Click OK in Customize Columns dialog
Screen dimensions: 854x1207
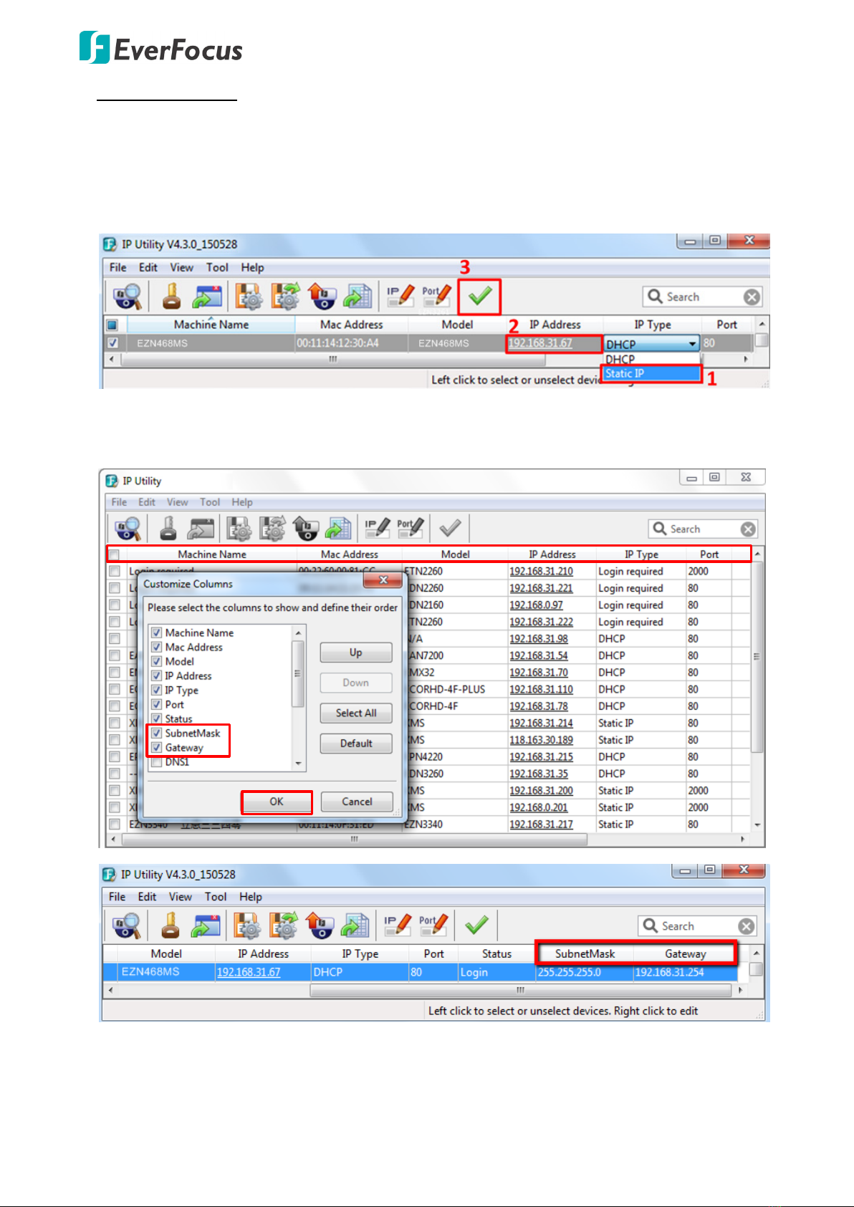coord(277,802)
